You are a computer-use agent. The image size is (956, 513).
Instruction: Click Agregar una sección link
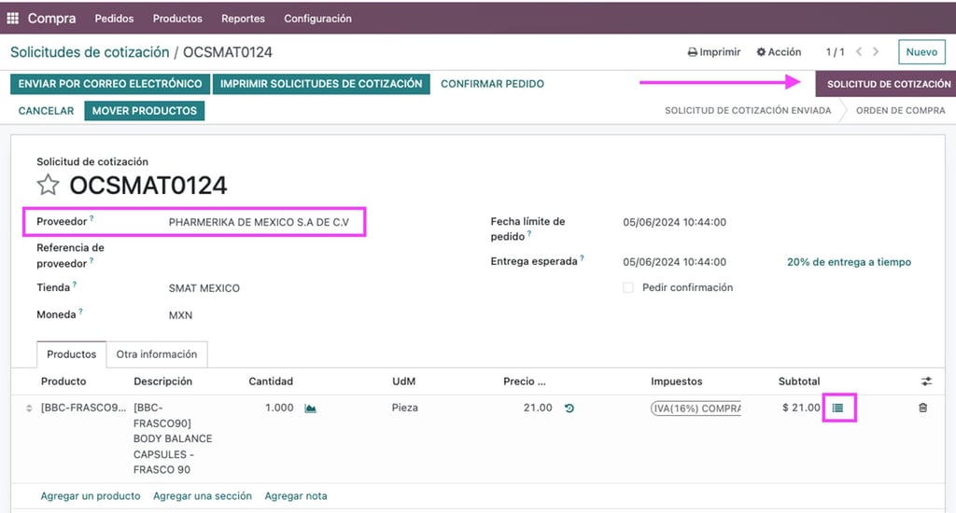pos(203,496)
